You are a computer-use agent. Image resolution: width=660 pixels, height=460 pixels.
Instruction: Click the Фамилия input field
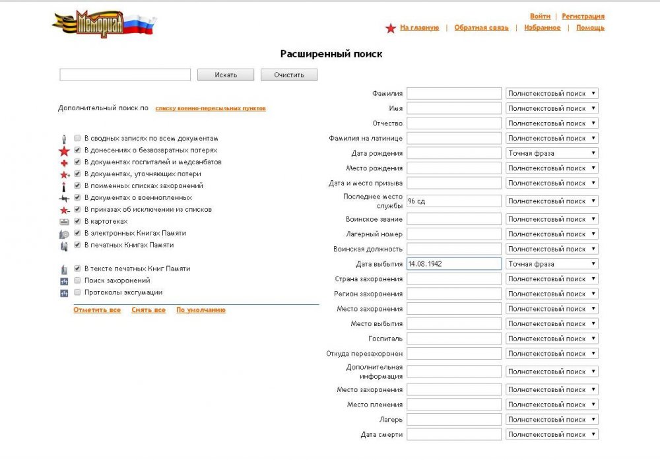454,94
